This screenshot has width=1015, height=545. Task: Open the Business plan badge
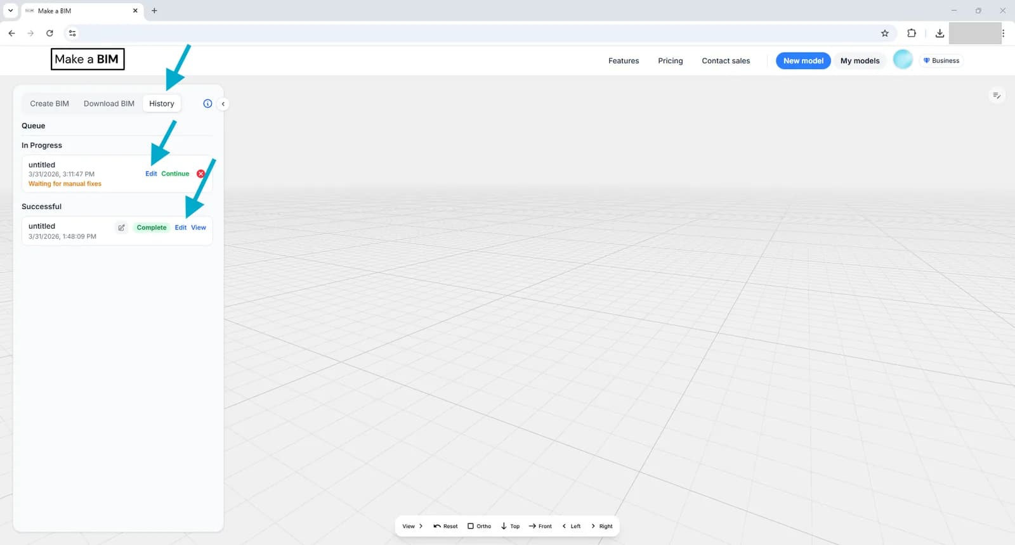pos(941,61)
